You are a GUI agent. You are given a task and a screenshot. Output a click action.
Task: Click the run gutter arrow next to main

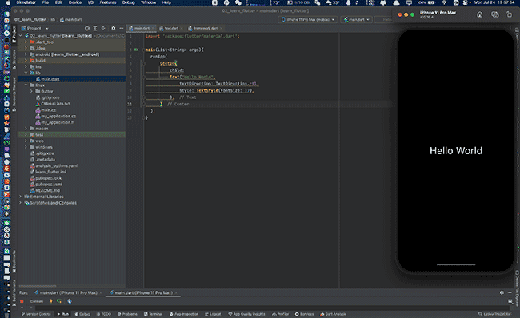136,50
